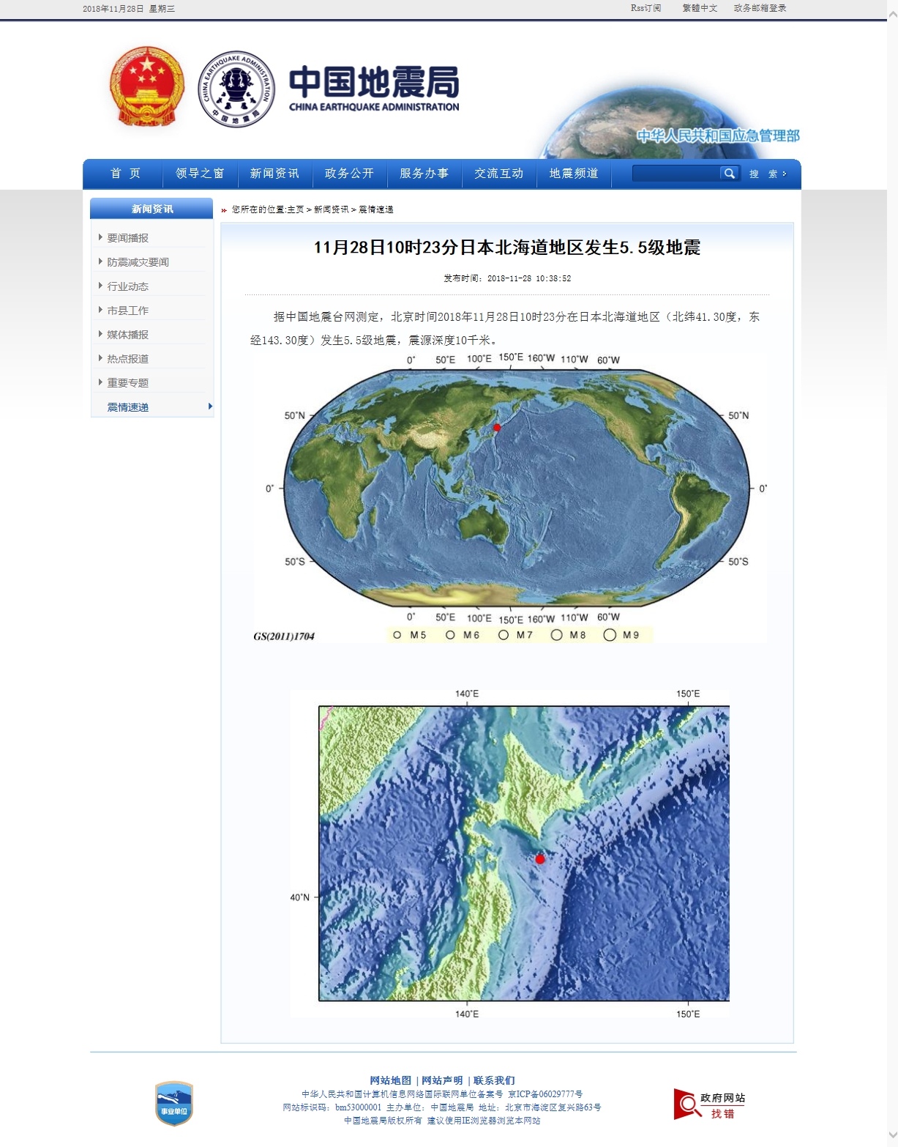Click the M 5 magnitude legend circle
This screenshot has width=898, height=1147.
coord(397,635)
